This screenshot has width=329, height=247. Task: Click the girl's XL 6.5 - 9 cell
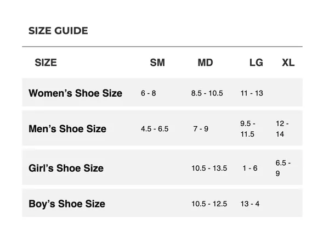point(283,168)
